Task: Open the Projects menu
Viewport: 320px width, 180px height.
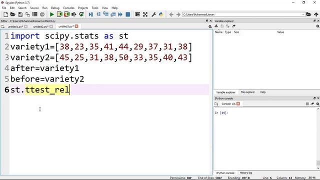Action: tap(83, 8)
